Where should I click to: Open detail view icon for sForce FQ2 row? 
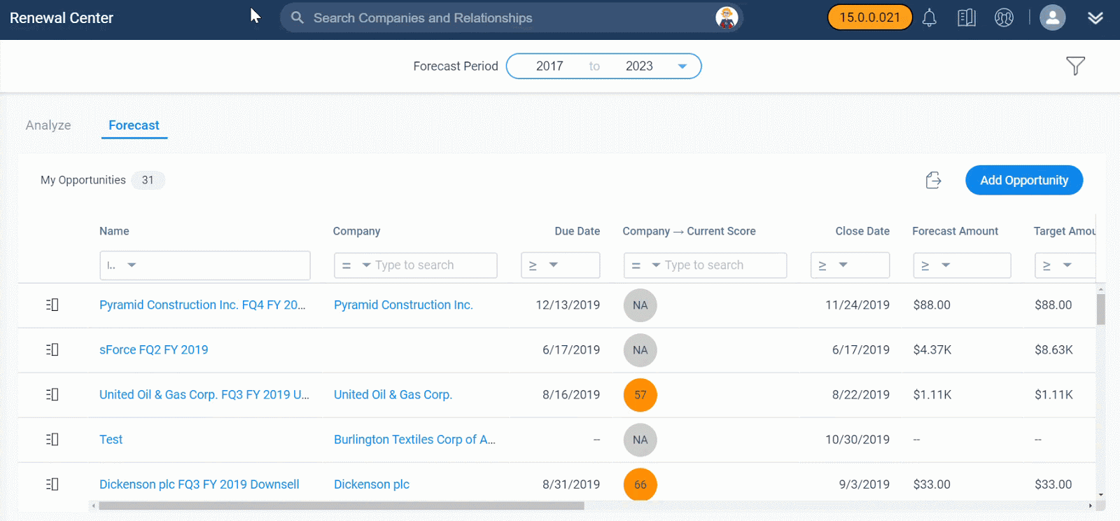click(x=52, y=349)
